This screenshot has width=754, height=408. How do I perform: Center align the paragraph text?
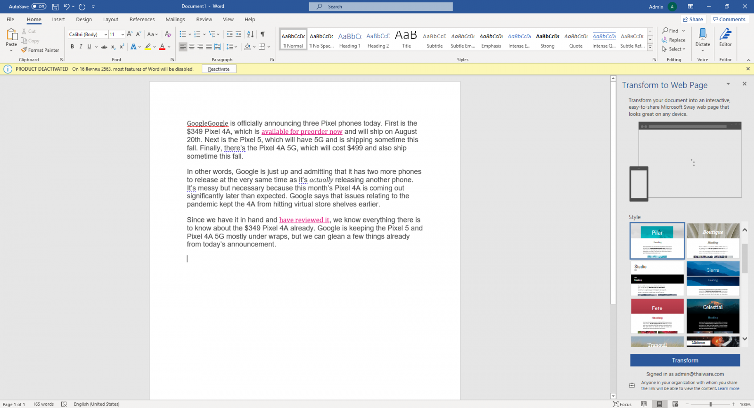pos(191,47)
